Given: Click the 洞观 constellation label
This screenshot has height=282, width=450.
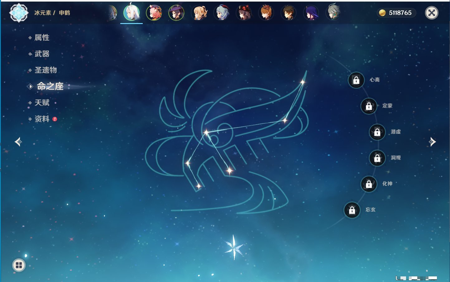Looking at the screenshot, I should click(396, 158).
